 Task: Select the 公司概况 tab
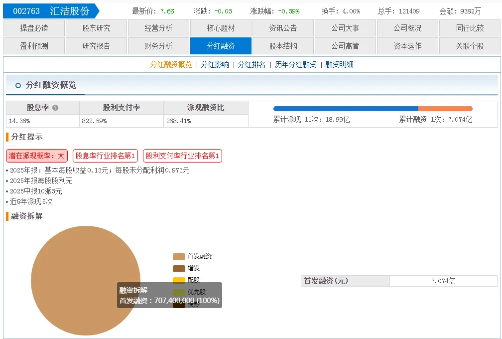(407, 28)
